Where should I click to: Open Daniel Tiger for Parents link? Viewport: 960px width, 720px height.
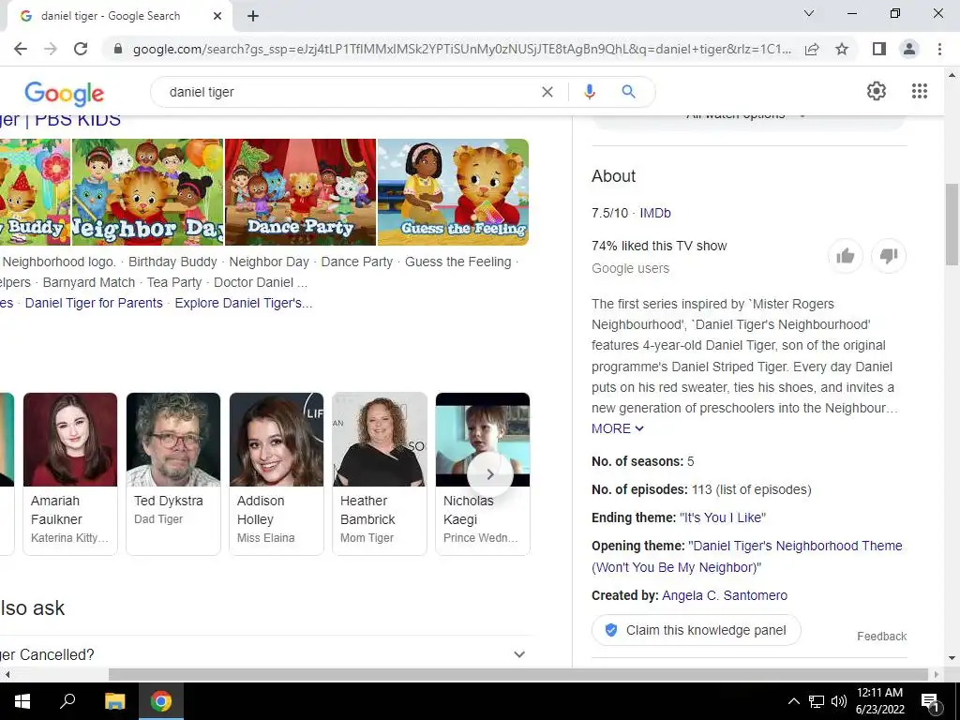coord(94,303)
